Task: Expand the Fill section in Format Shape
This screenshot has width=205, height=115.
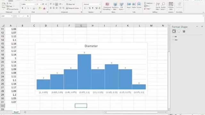Action: [175, 37]
